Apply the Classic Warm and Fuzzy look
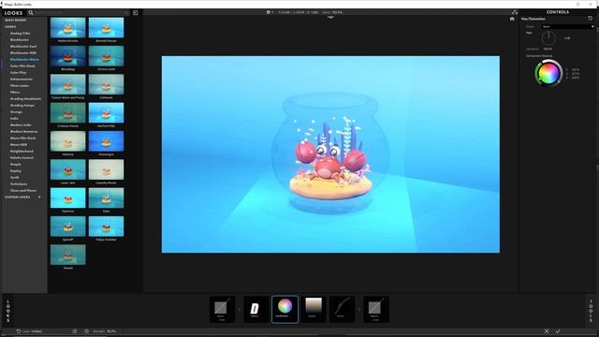Screen dimensions: 599x337 pos(68,84)
